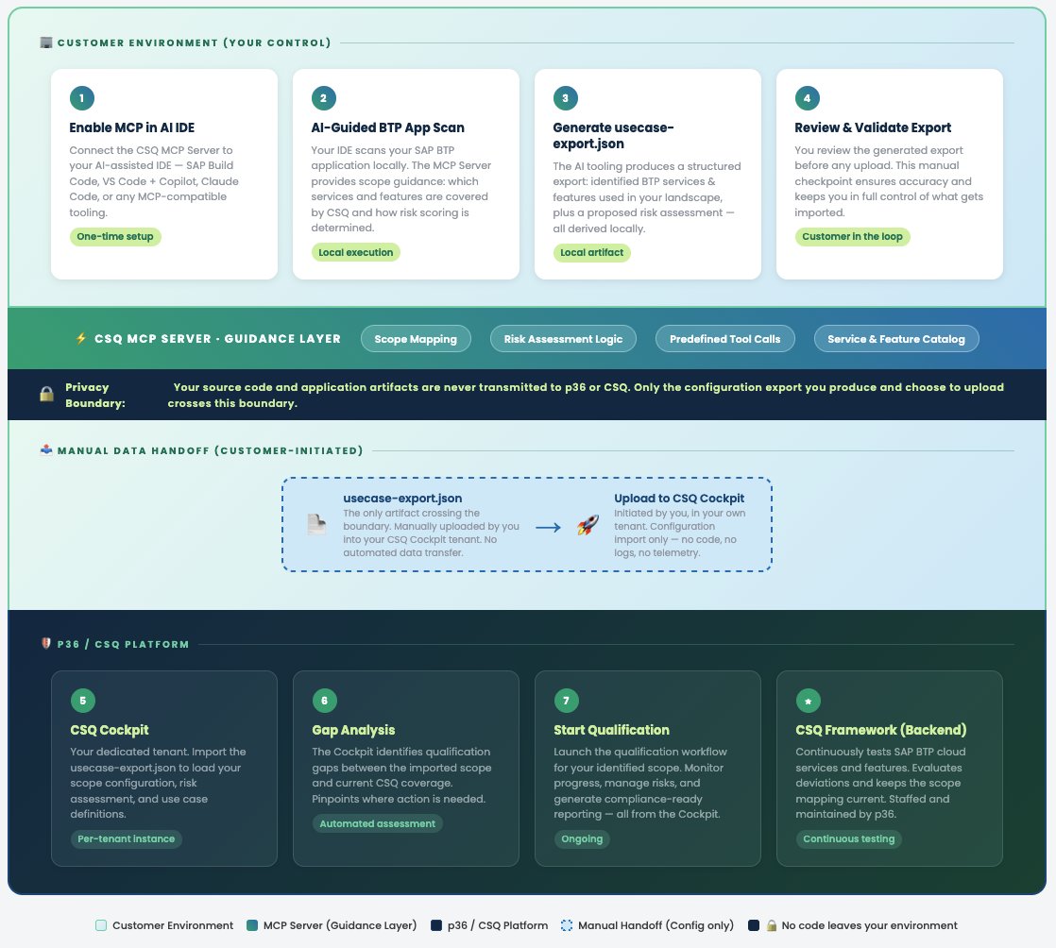Select the Service & Feature Catalog pill

pos(896,339)
